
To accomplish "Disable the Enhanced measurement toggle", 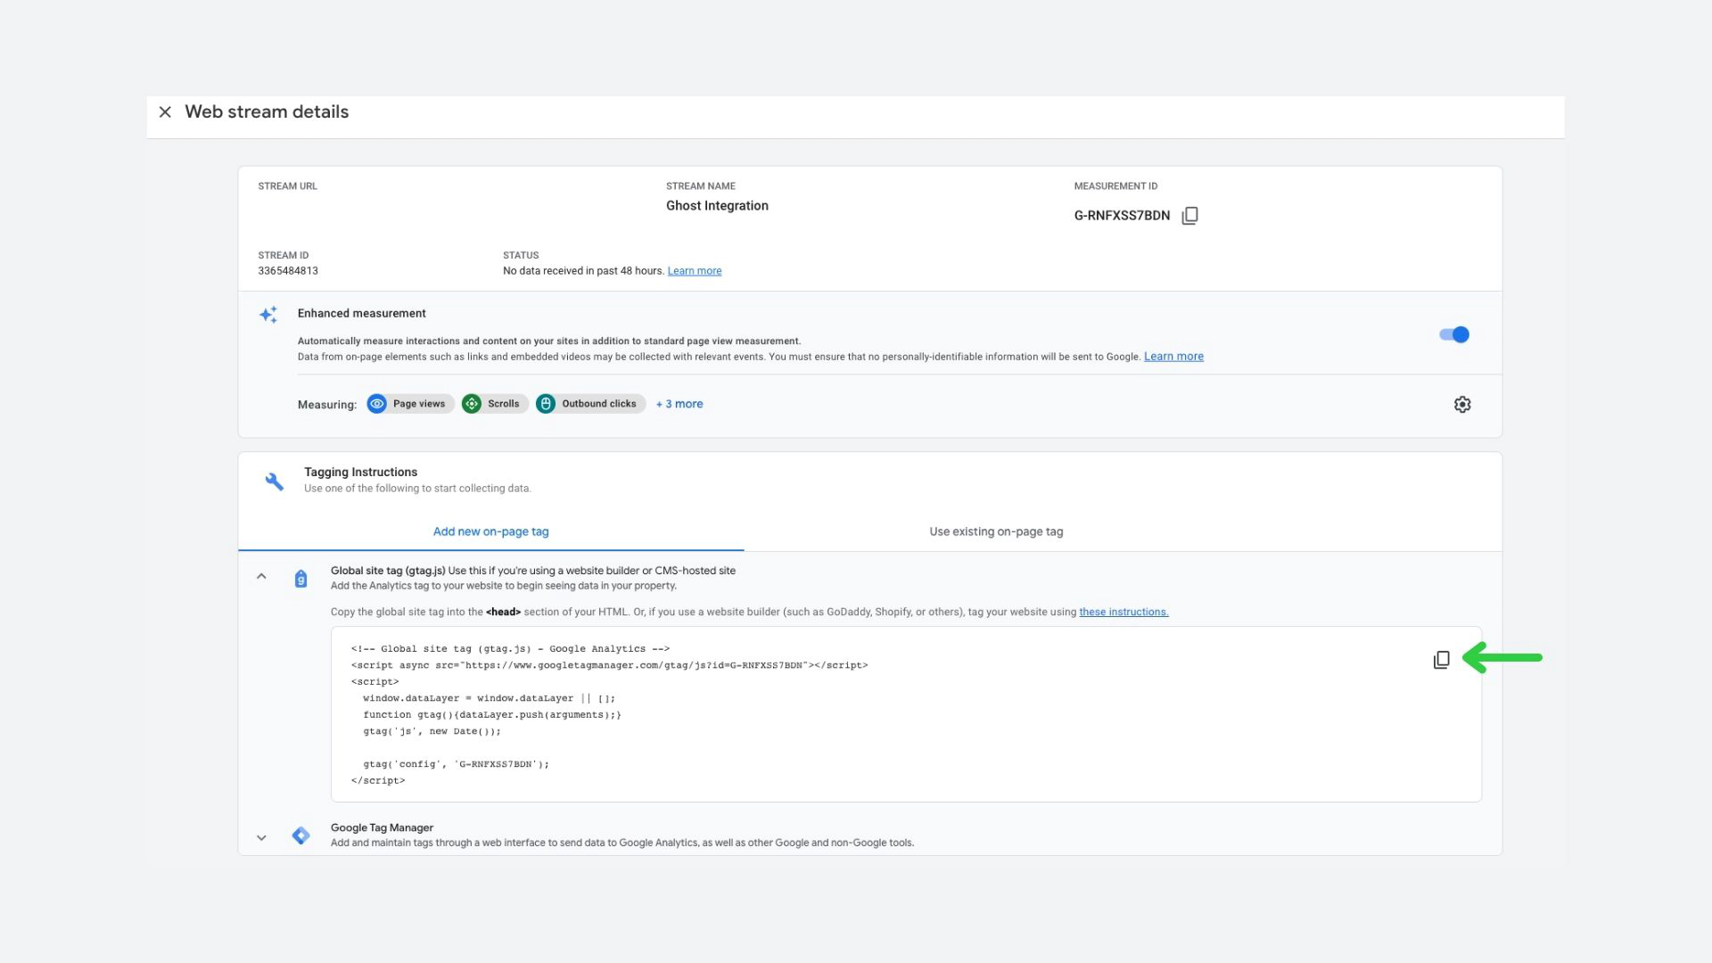I will [x=1453, y=335].
